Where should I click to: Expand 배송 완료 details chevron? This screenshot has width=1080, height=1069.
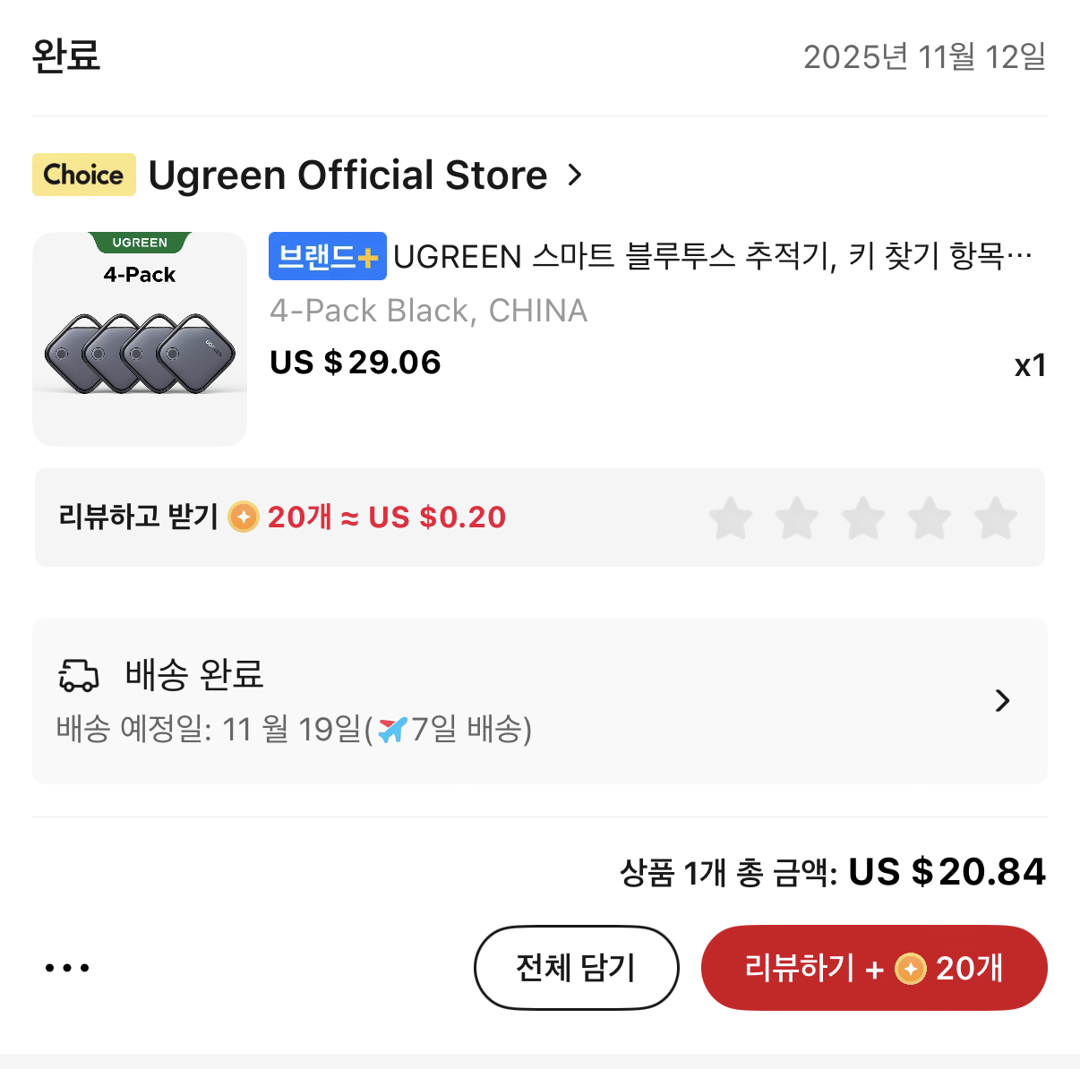coord(1002,700)
